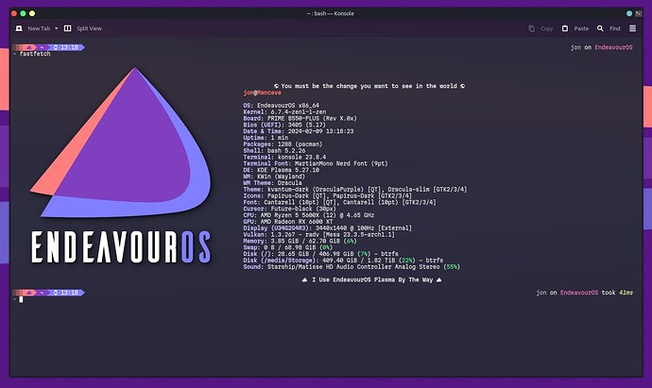Click the 'Sound: Starship/Matisse HD Audio' line
Screen dimensions: 652x388
352,267
